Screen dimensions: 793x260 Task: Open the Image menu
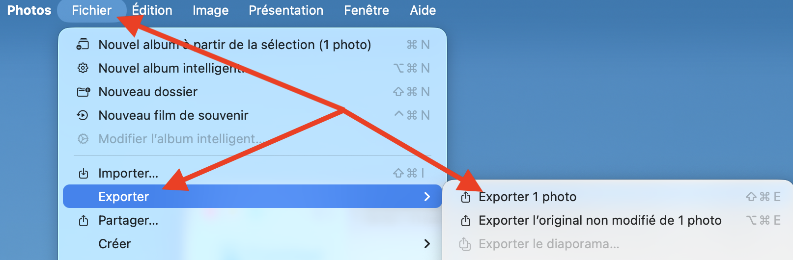pos(210,10)
